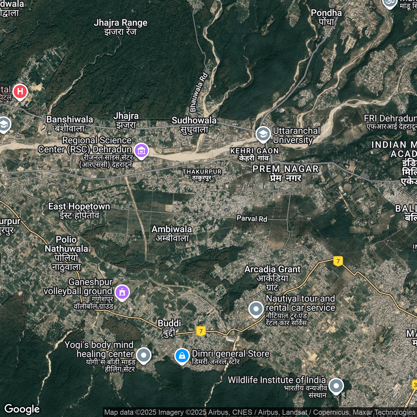Viewport: 417px width, 417px height.
Task: Click the Wildlife Institute of India pin
Action: pyautogui.click(x=336, y=386)
